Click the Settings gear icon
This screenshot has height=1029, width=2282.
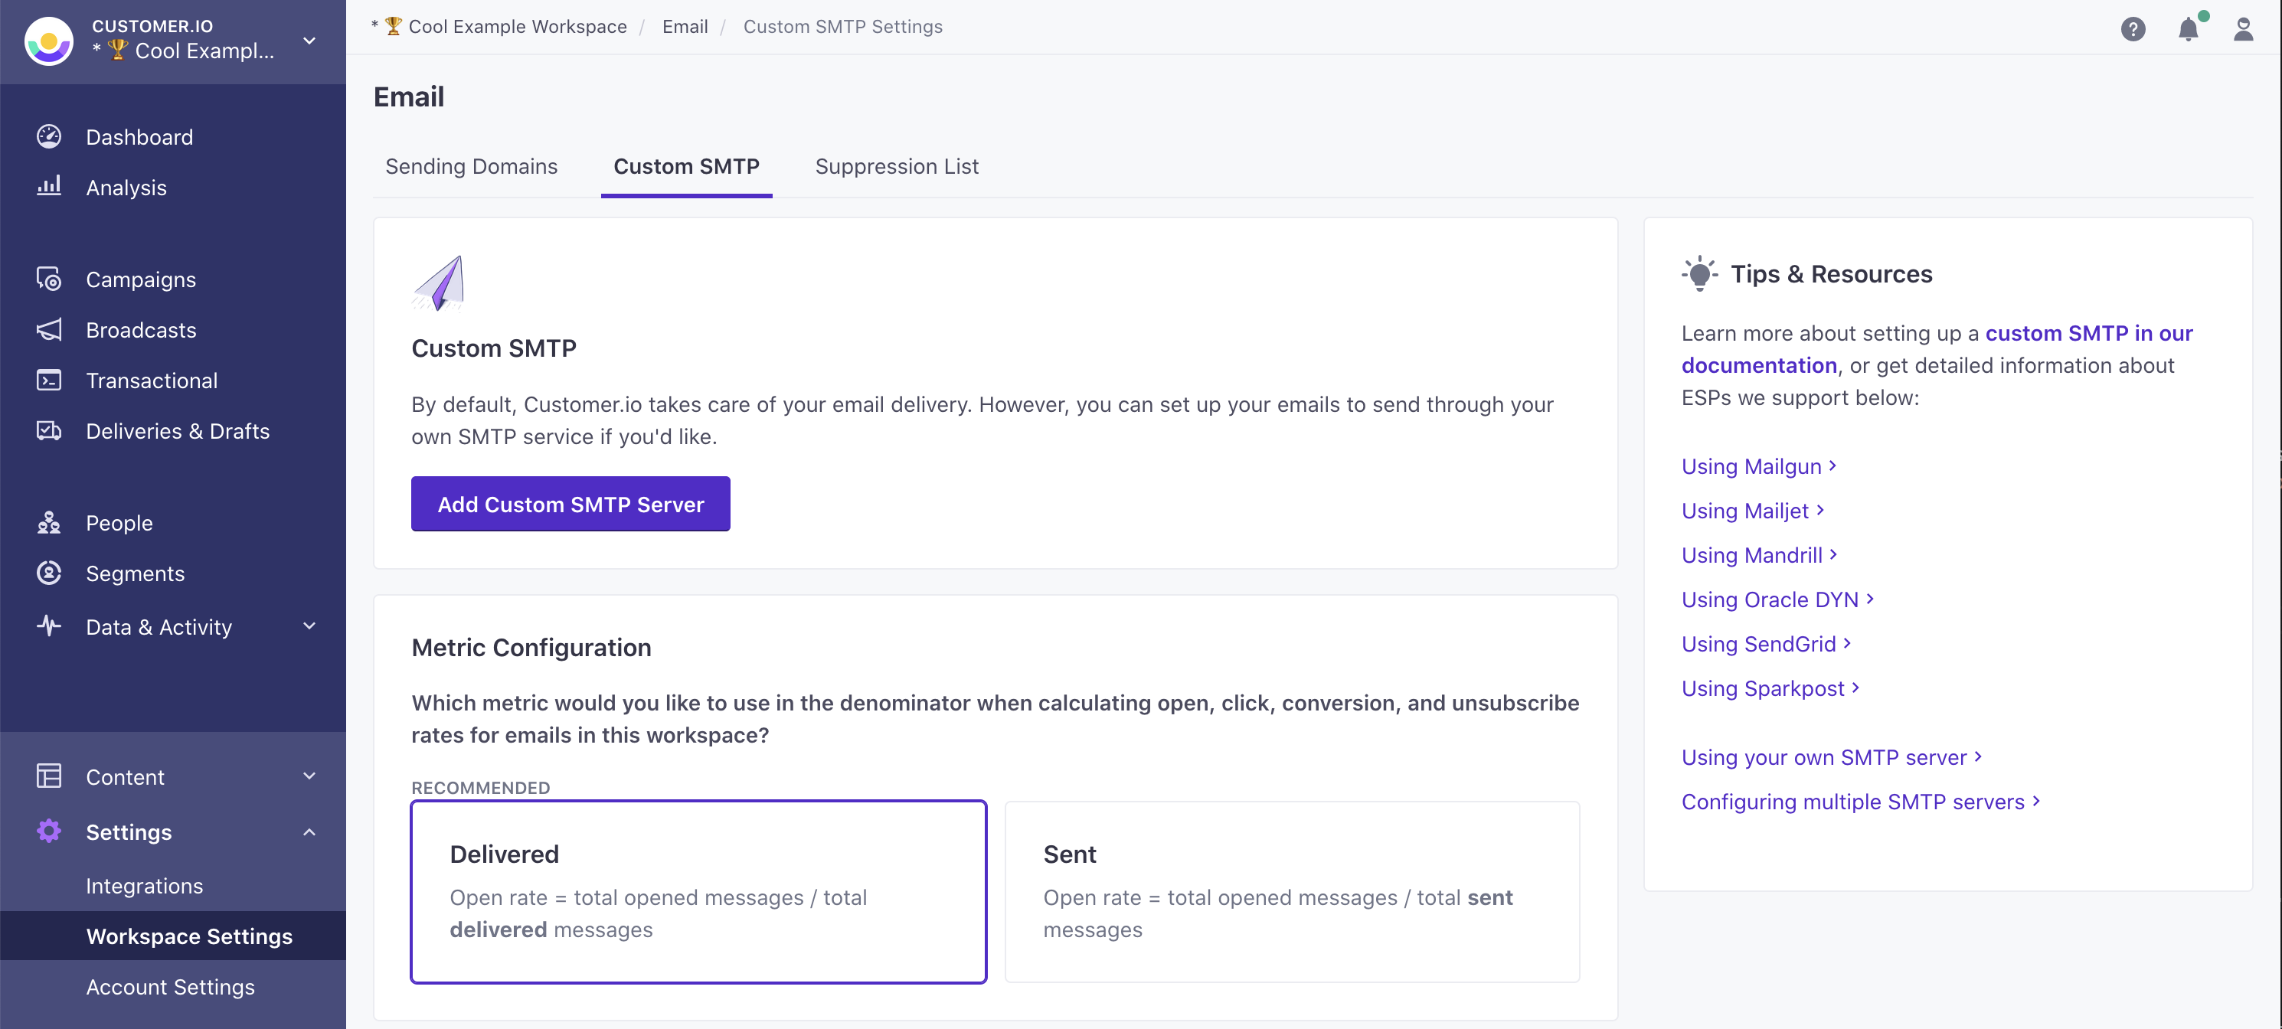49,831
